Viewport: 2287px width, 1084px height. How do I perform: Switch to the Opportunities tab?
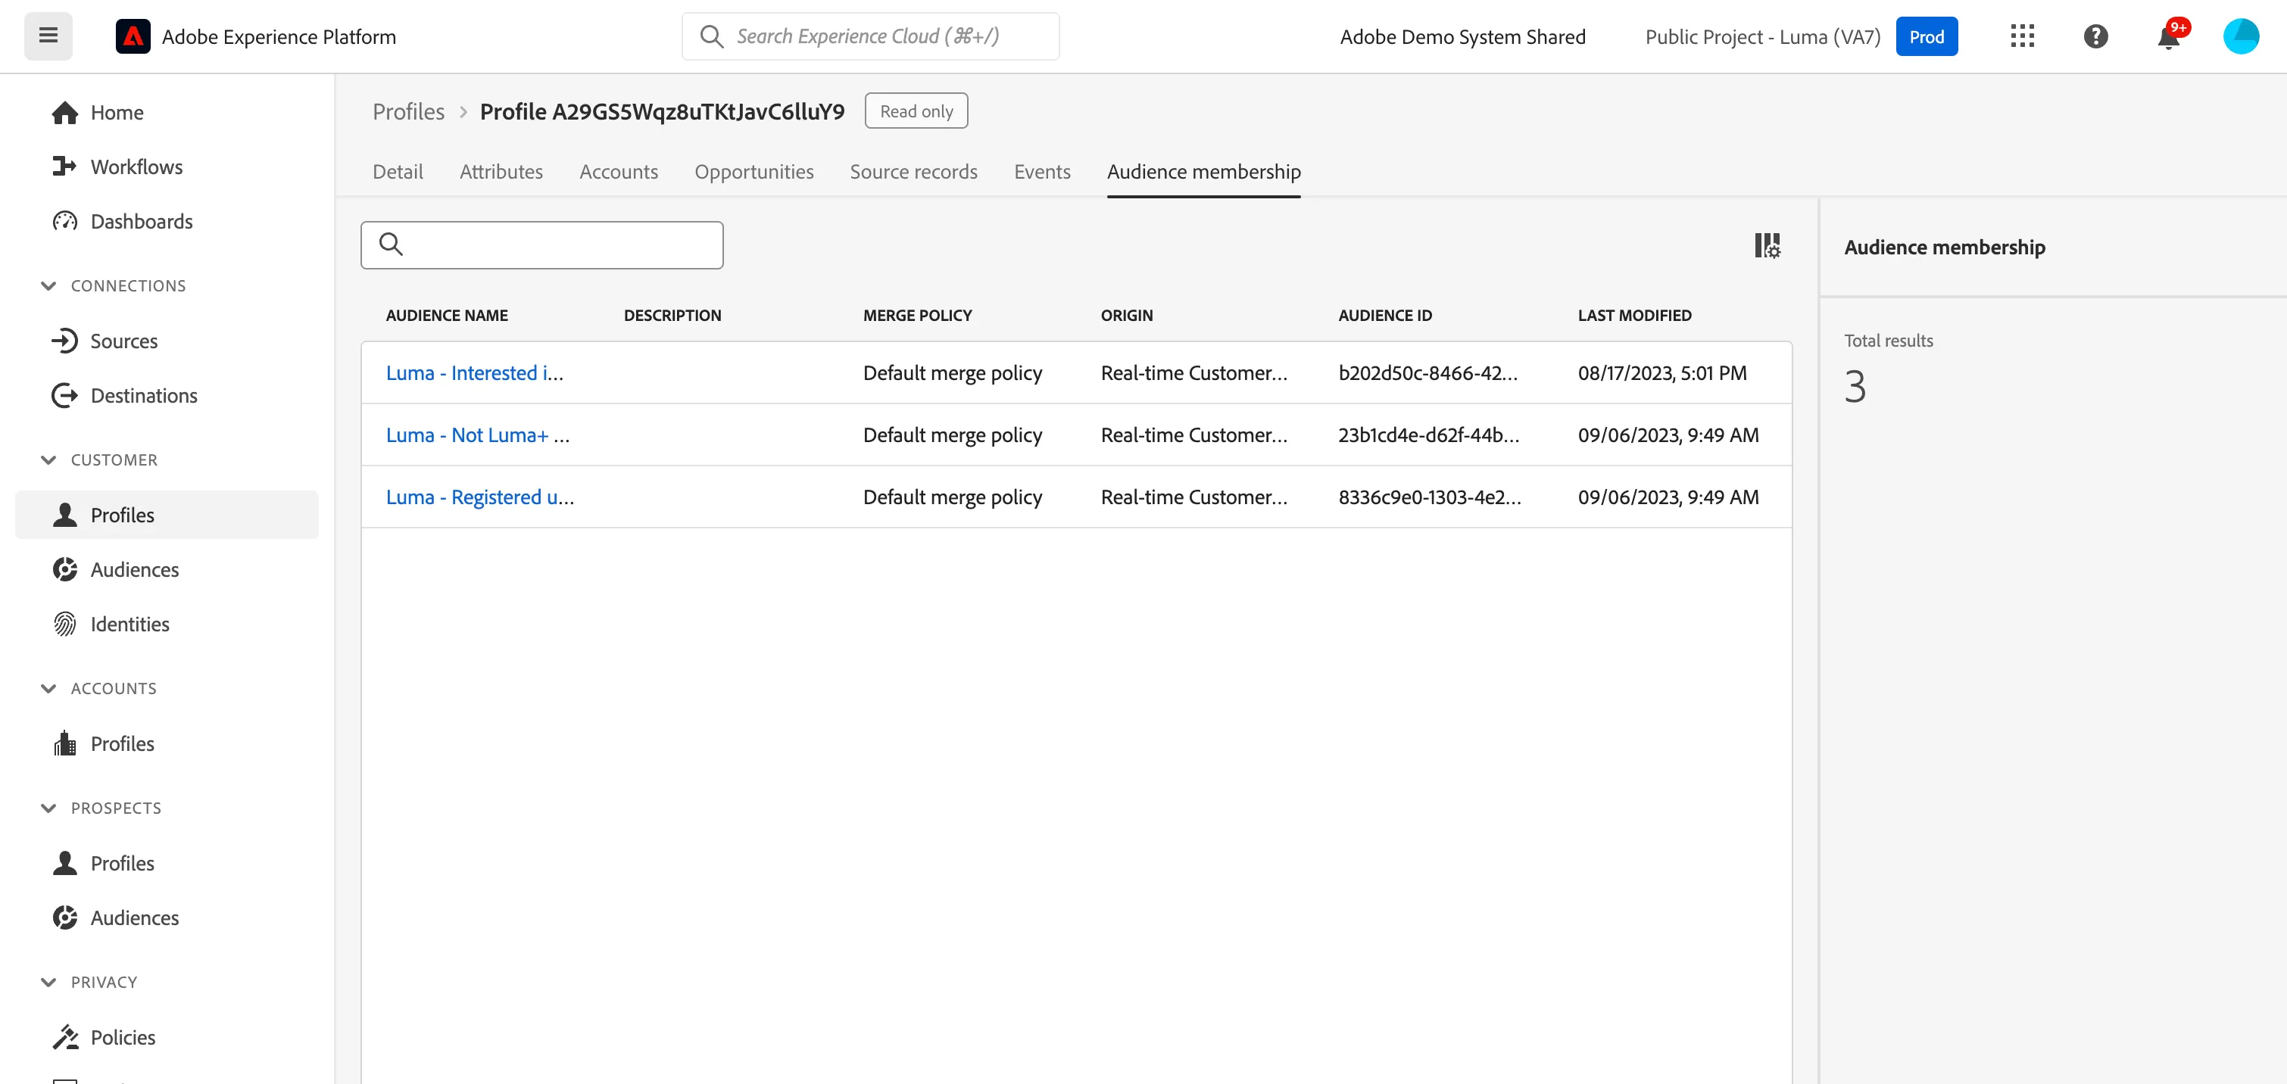(753, 171)
